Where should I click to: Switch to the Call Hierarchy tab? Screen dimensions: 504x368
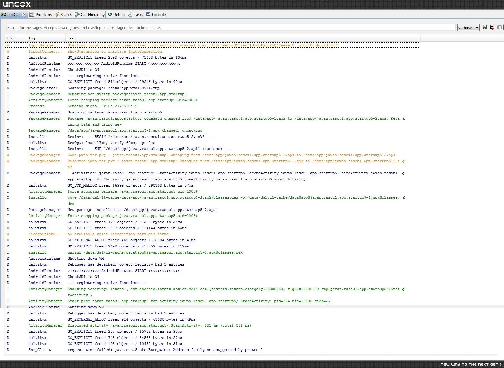pyautogui.click(x=89, y=14)
